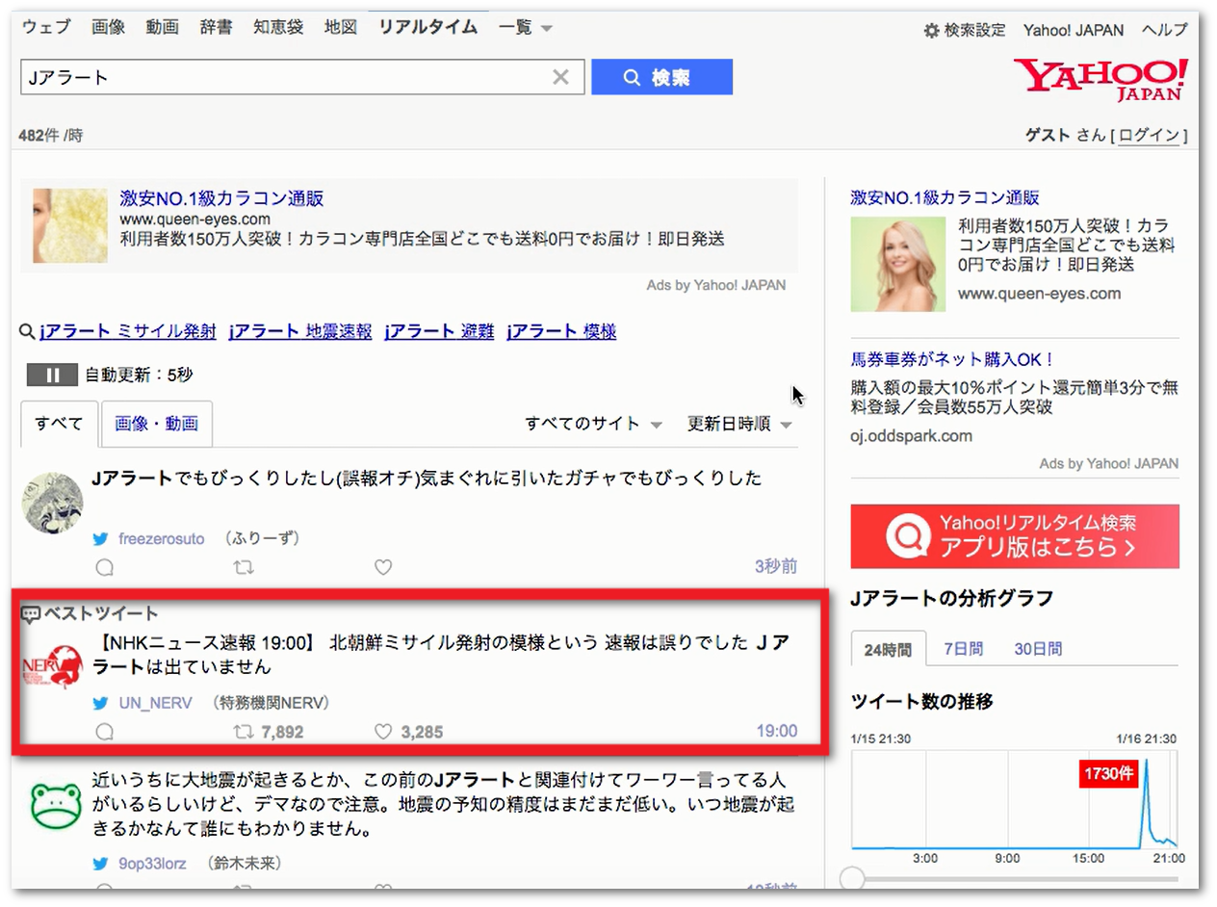The width and height of the screenshot is (1217, 907).
Task: Switch to the 動画 search tab
Action: point(163,28)
